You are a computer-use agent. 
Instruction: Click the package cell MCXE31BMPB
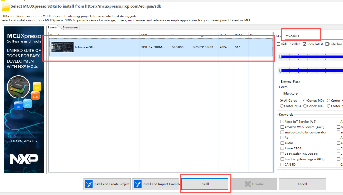(x=203, y=47)
